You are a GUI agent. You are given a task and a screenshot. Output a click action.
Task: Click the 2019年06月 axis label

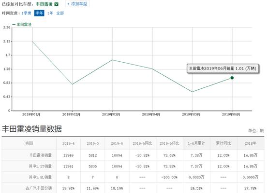tap(231, 114)
